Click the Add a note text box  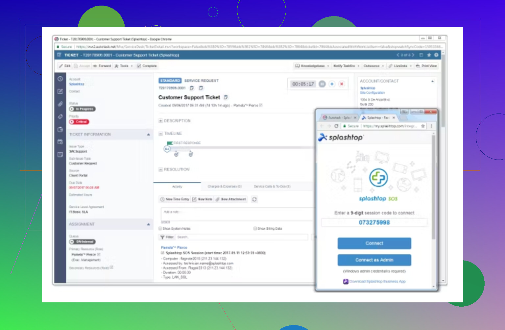point(237,214)
